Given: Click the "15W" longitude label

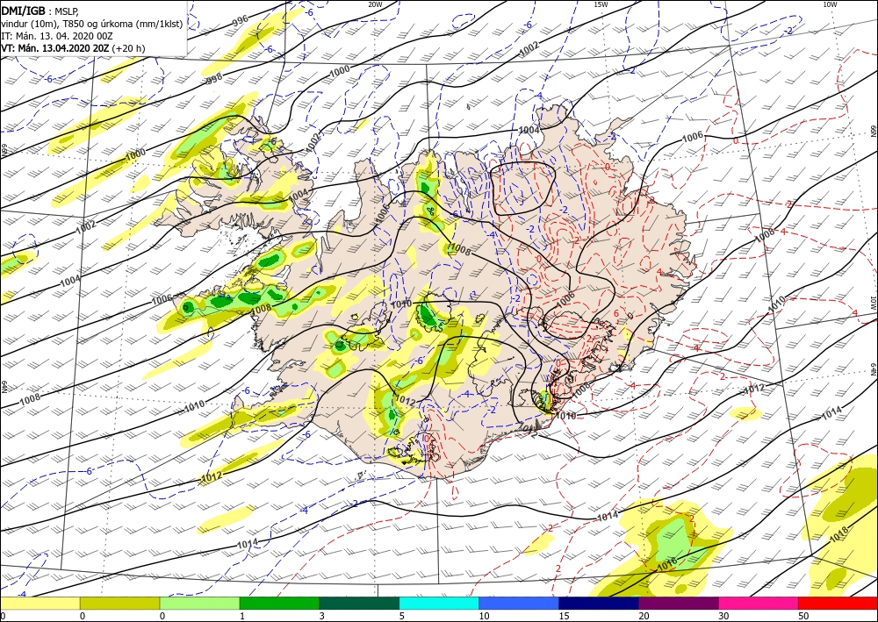Looking at the screenshot, I should [601, 4].
